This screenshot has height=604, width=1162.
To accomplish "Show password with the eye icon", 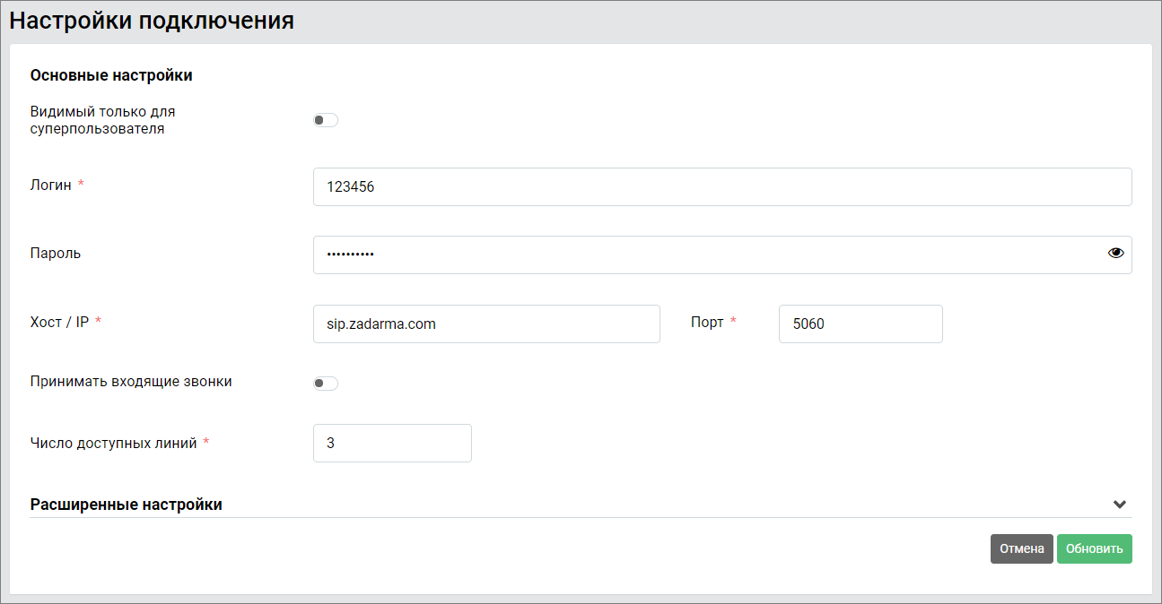I will [1115, 254].
